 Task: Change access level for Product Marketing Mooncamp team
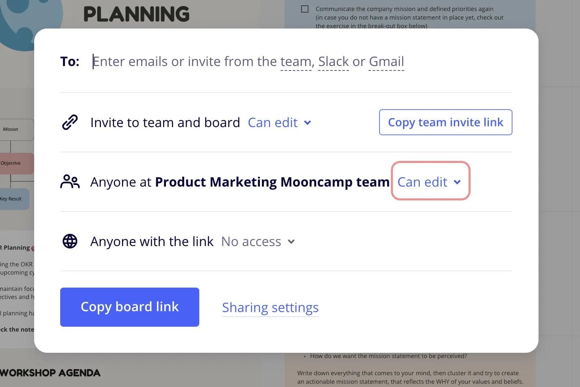coord(430,182)
